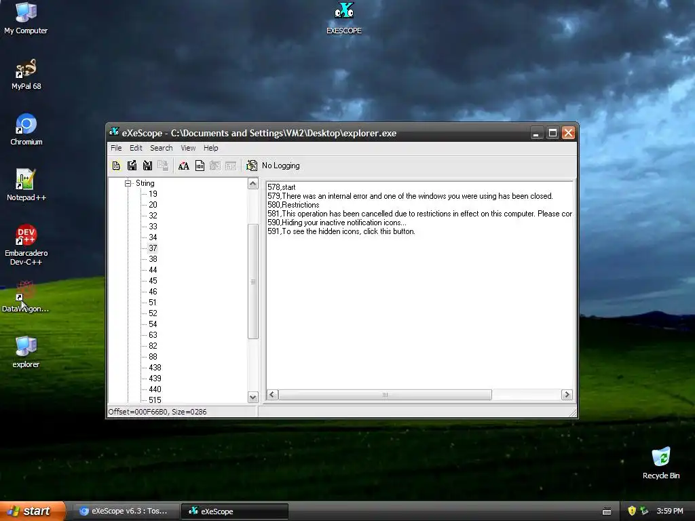This screenshot has width=695, height=521.
Task: Click the '579,There was an internal error' line
Action: [410, 196]
